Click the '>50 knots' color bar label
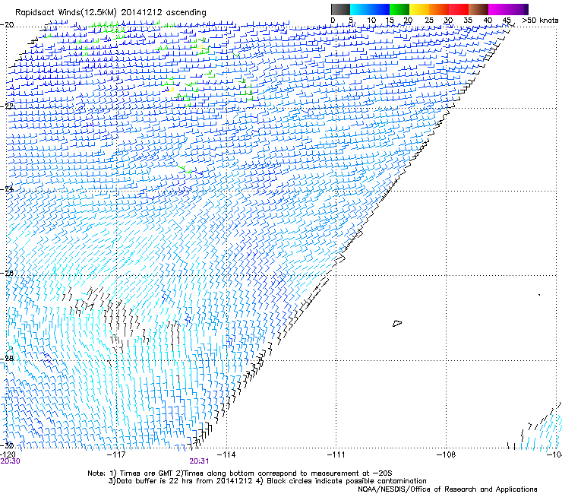The width and height of the screenshot is (562, 494). pos(540,20)
